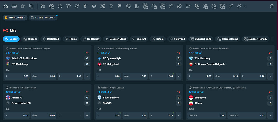Image resolution: width=278 pixels, height=122 pixels.
Task: Expand markets for Arema FC match
Action: coord(87,115)
